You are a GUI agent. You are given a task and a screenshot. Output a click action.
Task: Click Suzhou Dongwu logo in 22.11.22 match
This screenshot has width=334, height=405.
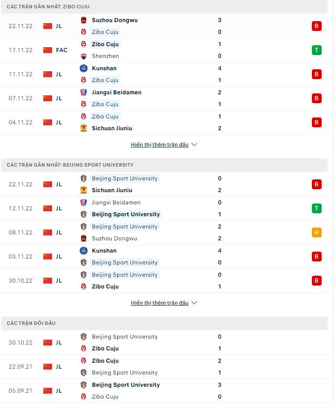point(84,20)
